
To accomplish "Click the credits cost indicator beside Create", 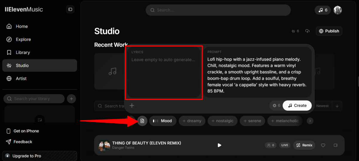I will pos(276,106).
